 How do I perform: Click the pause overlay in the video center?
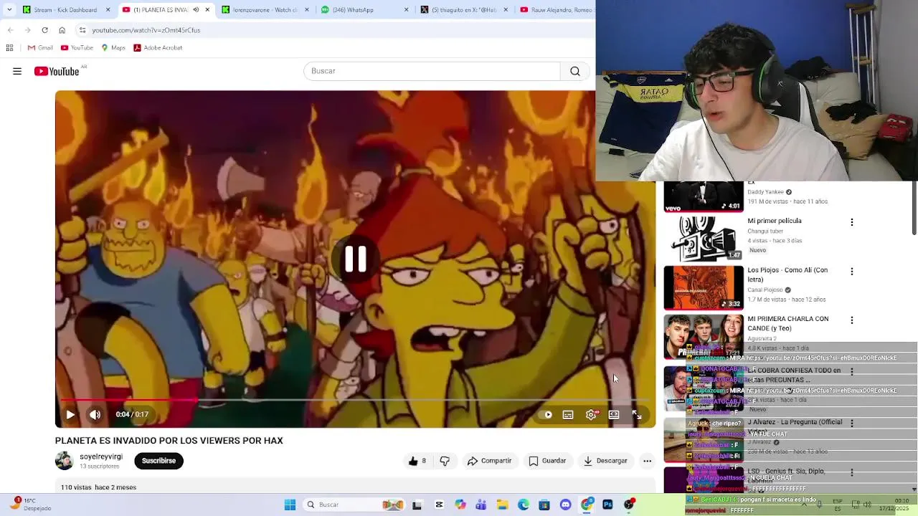pyautogui.click(x=356, y=259)
